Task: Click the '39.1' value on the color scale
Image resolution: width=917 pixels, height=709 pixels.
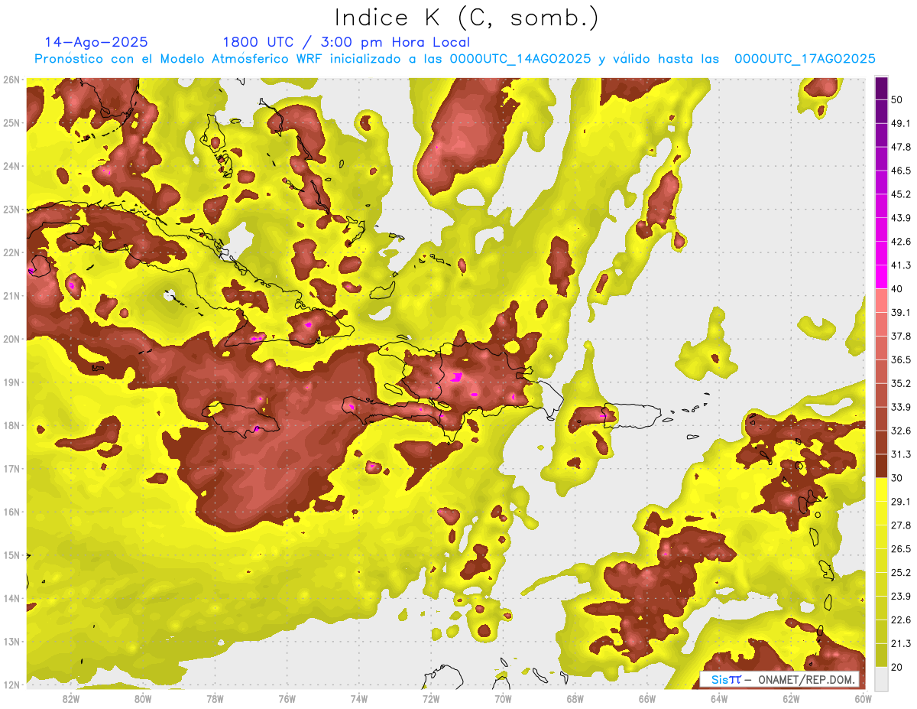Action: [901, 312]
